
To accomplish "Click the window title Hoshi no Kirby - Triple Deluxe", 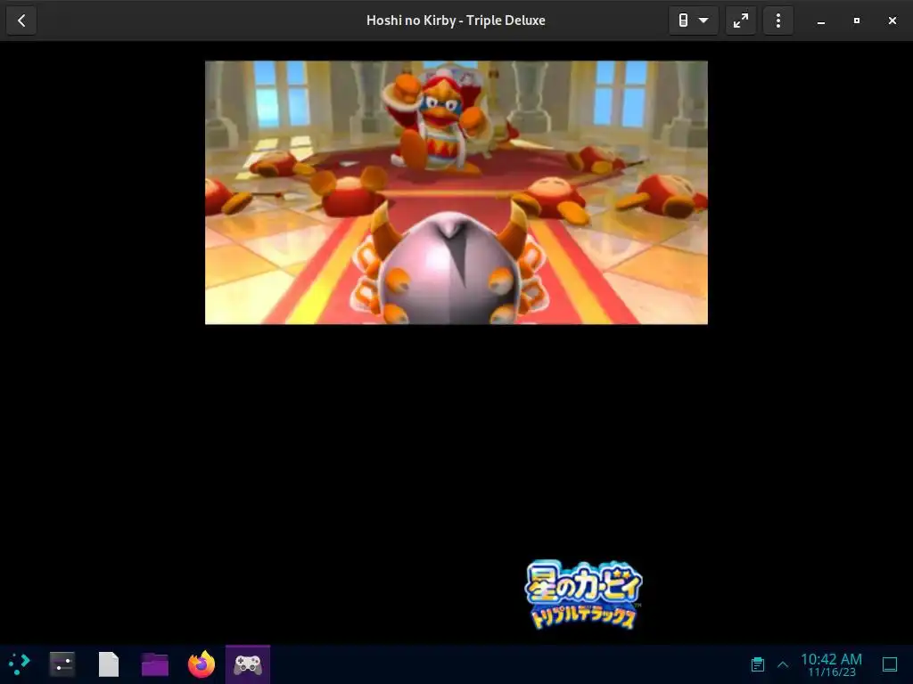I will pos(456,20).
